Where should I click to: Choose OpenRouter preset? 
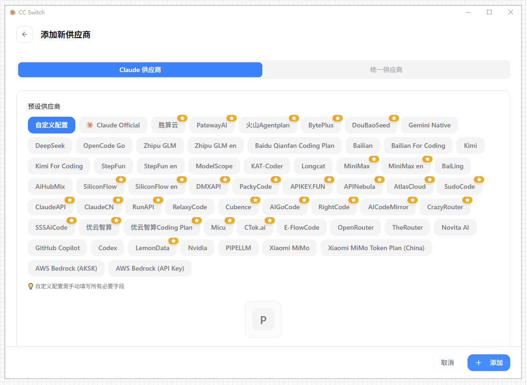click(x=355, y=227)
